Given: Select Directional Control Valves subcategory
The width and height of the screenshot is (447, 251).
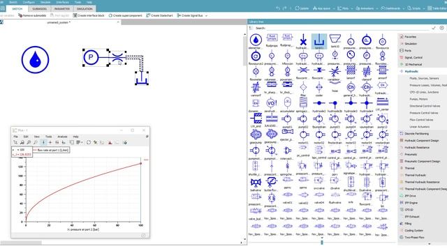Looking at the screenshot, I should coord(425,106).
